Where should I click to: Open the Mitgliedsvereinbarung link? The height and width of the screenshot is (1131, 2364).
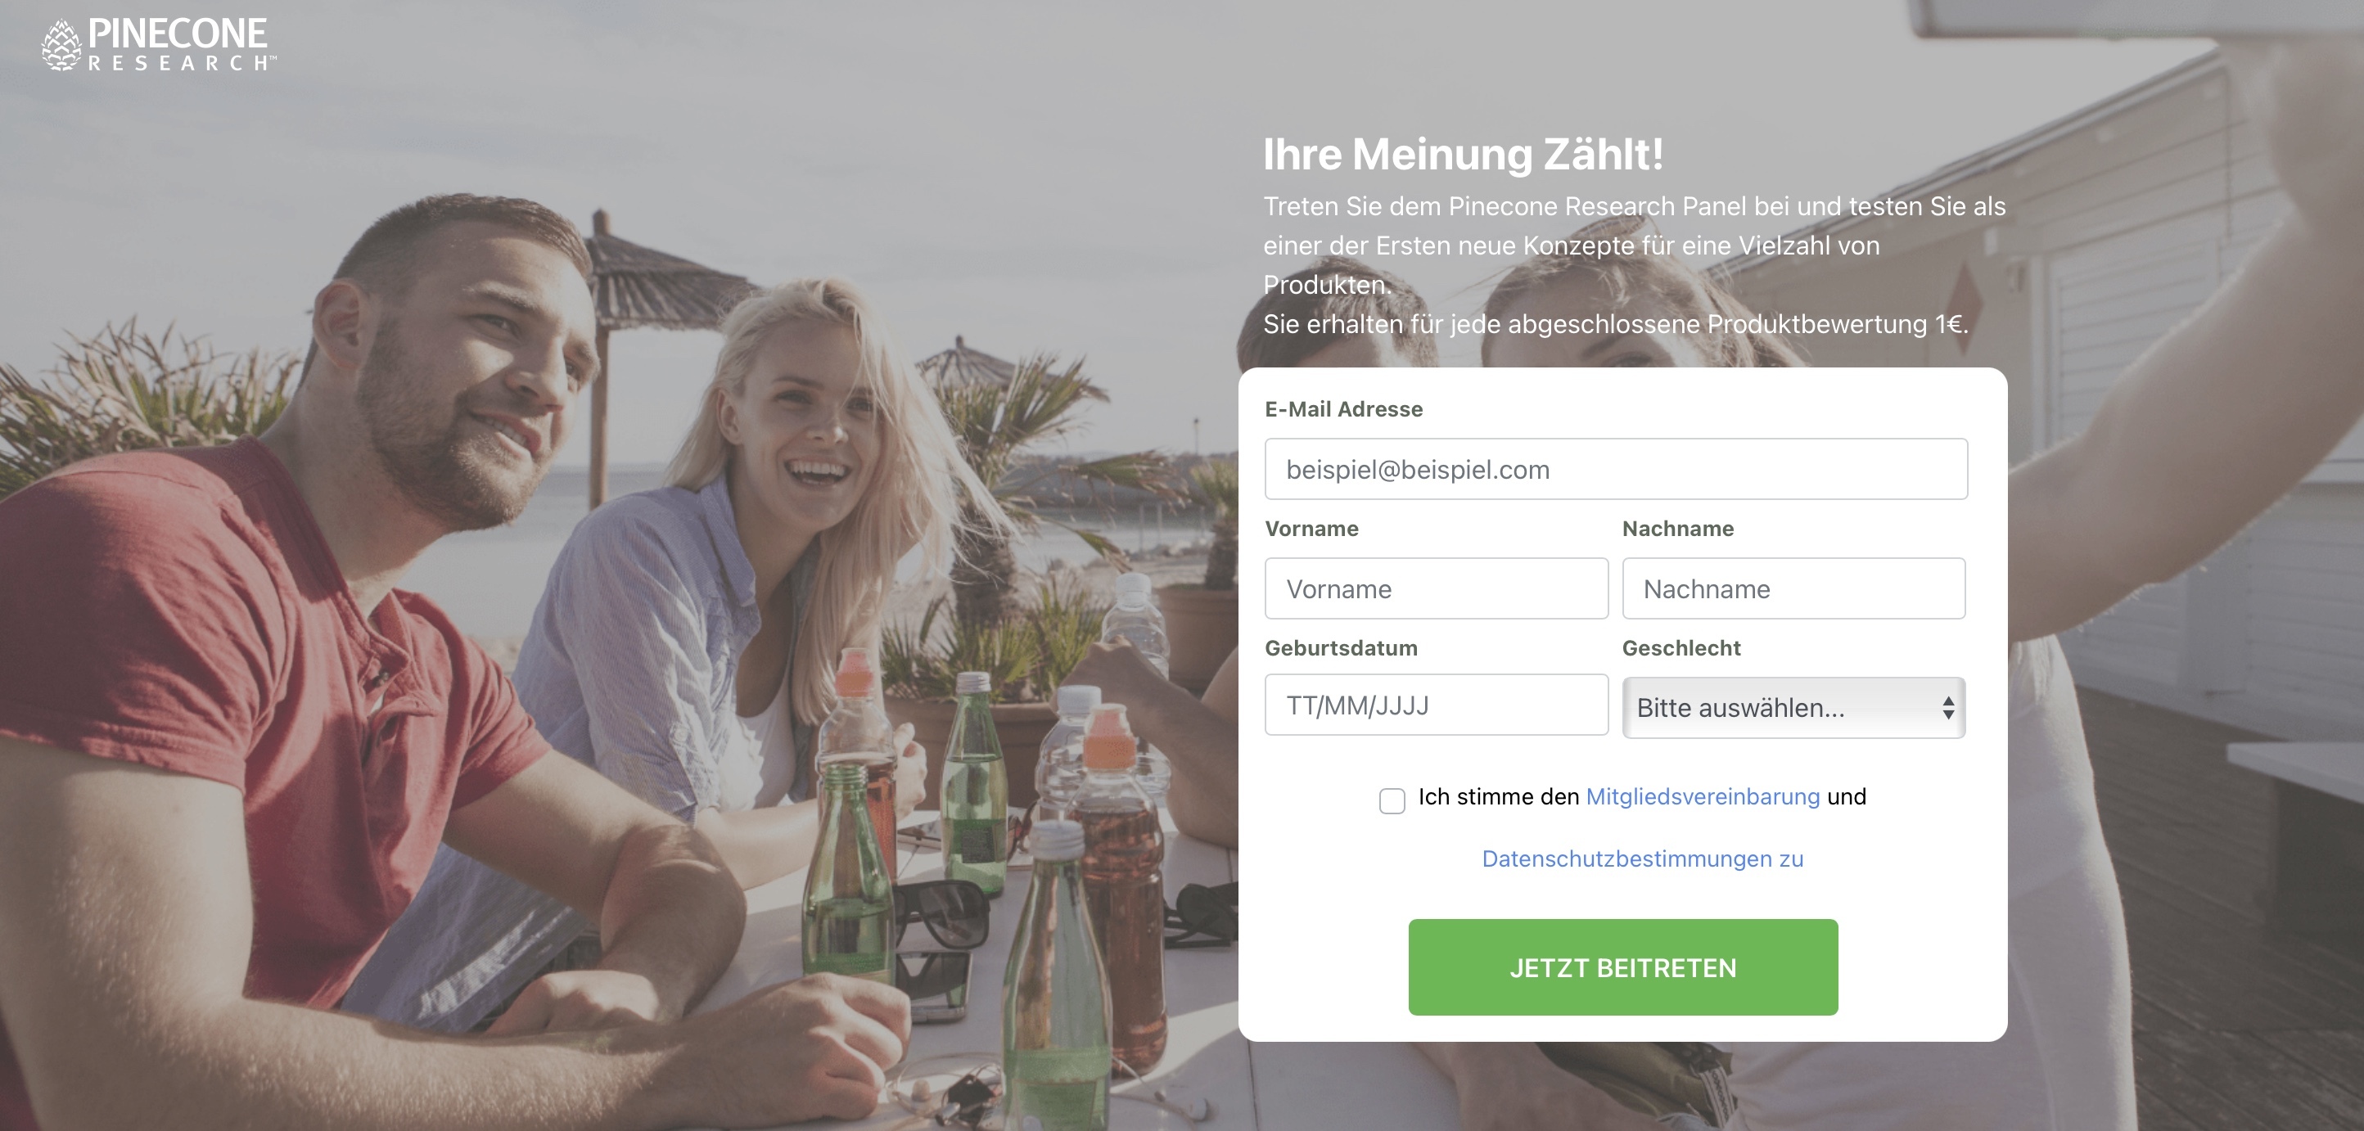point(1703,796)
